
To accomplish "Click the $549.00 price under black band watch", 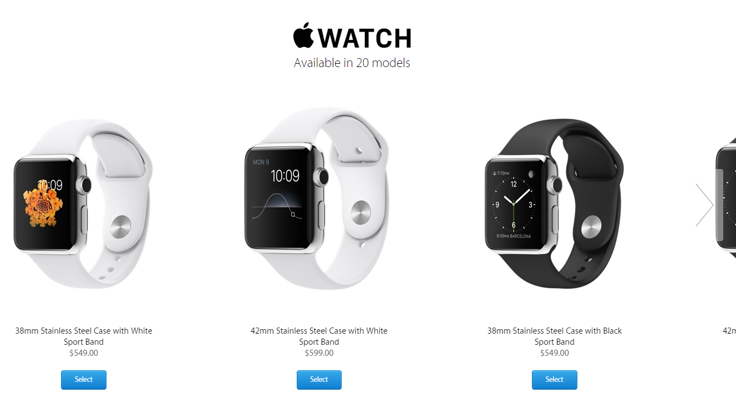I will coord(554,353).
